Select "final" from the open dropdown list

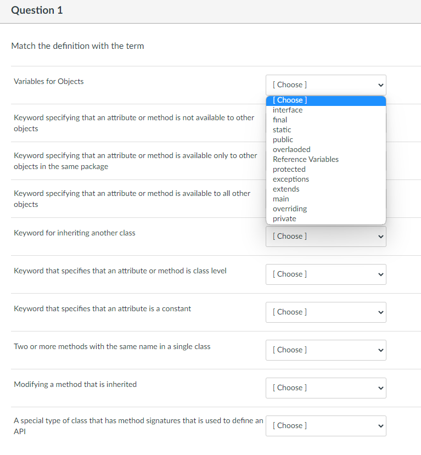tap(280, 120)
